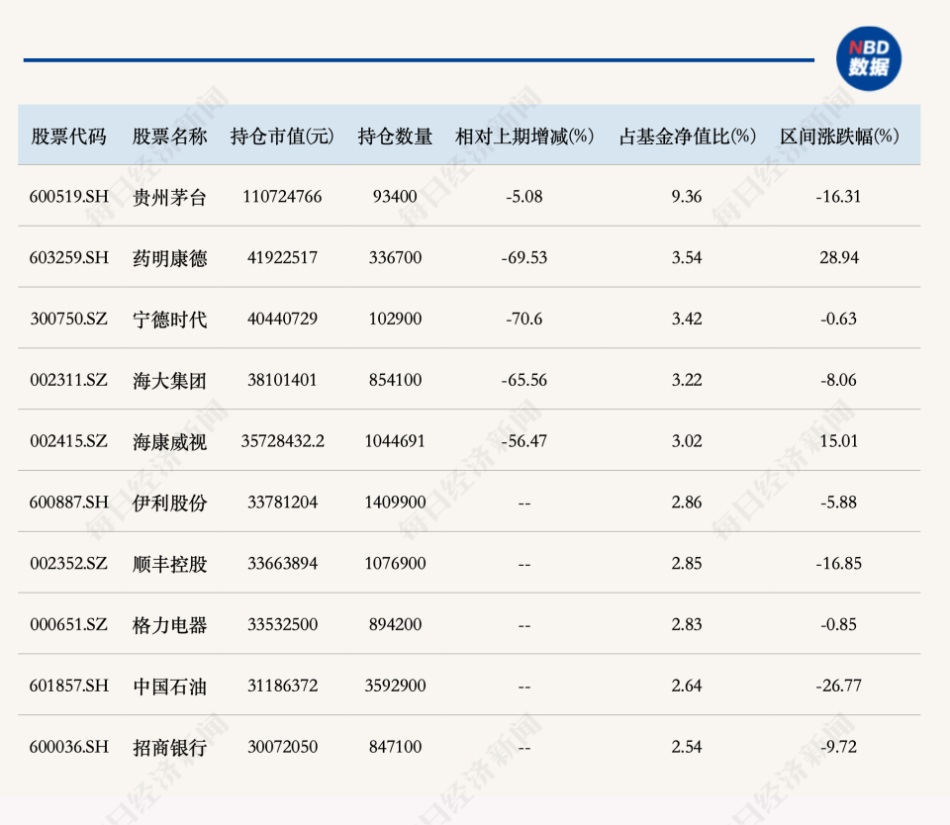The height and width of the screenshot is (825, 950).
Task: Click the NBD数据 logo badge
Action: (x=868, y=58)
